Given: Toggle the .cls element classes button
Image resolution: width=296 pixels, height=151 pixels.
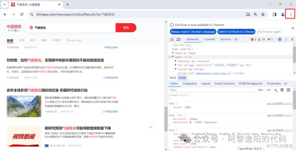Looking at the screenshot, I should click(268, 90).
